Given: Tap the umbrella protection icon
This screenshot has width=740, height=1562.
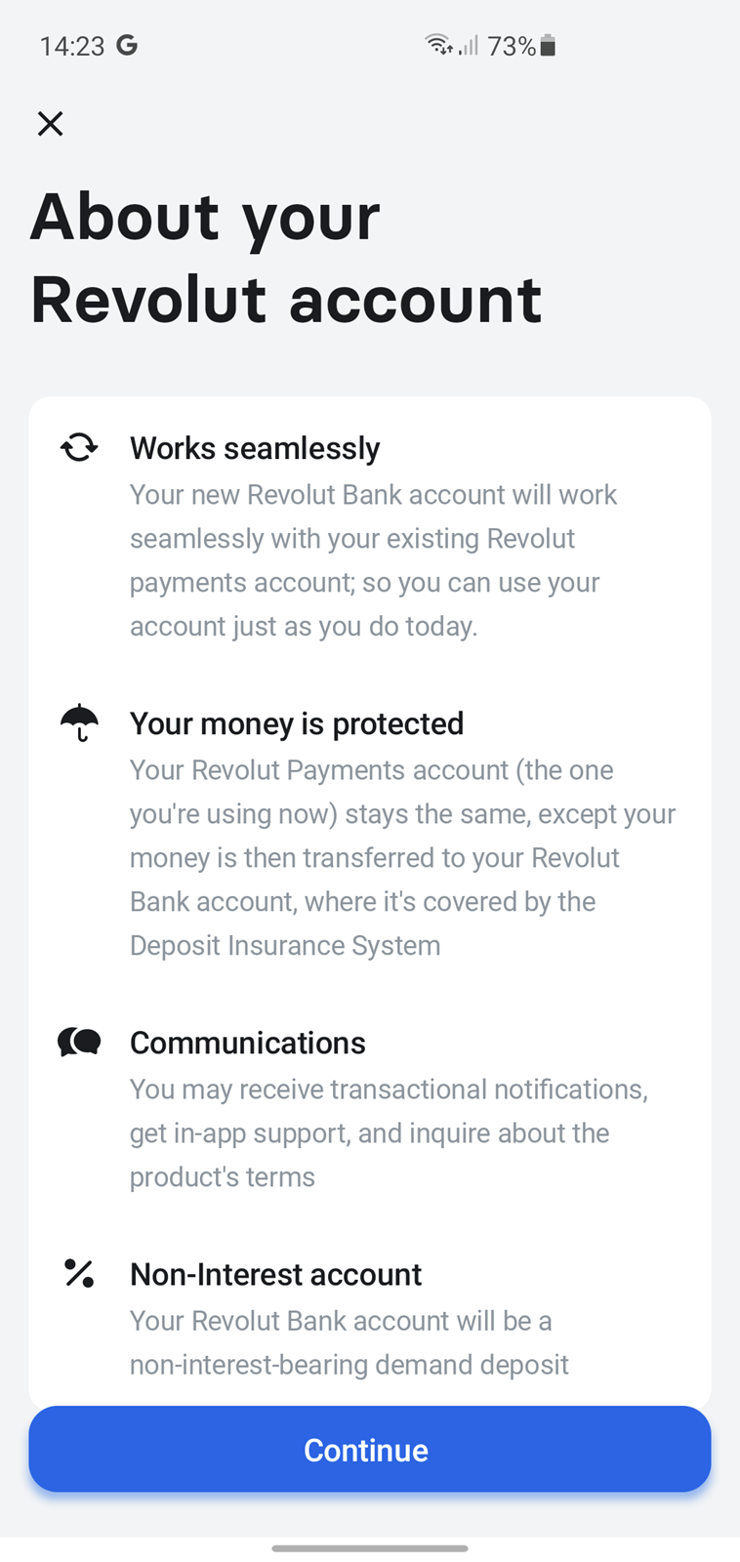Looking at the screenshot, I should (79, 723).
